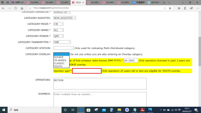This screenshot has height=113, width=201.
Task: Click the SOAPBOX text area
Action: coord(100,100)
